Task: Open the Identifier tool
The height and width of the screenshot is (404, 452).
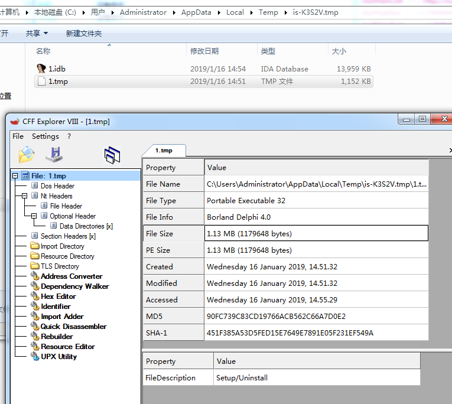Action: pos(56,307)
